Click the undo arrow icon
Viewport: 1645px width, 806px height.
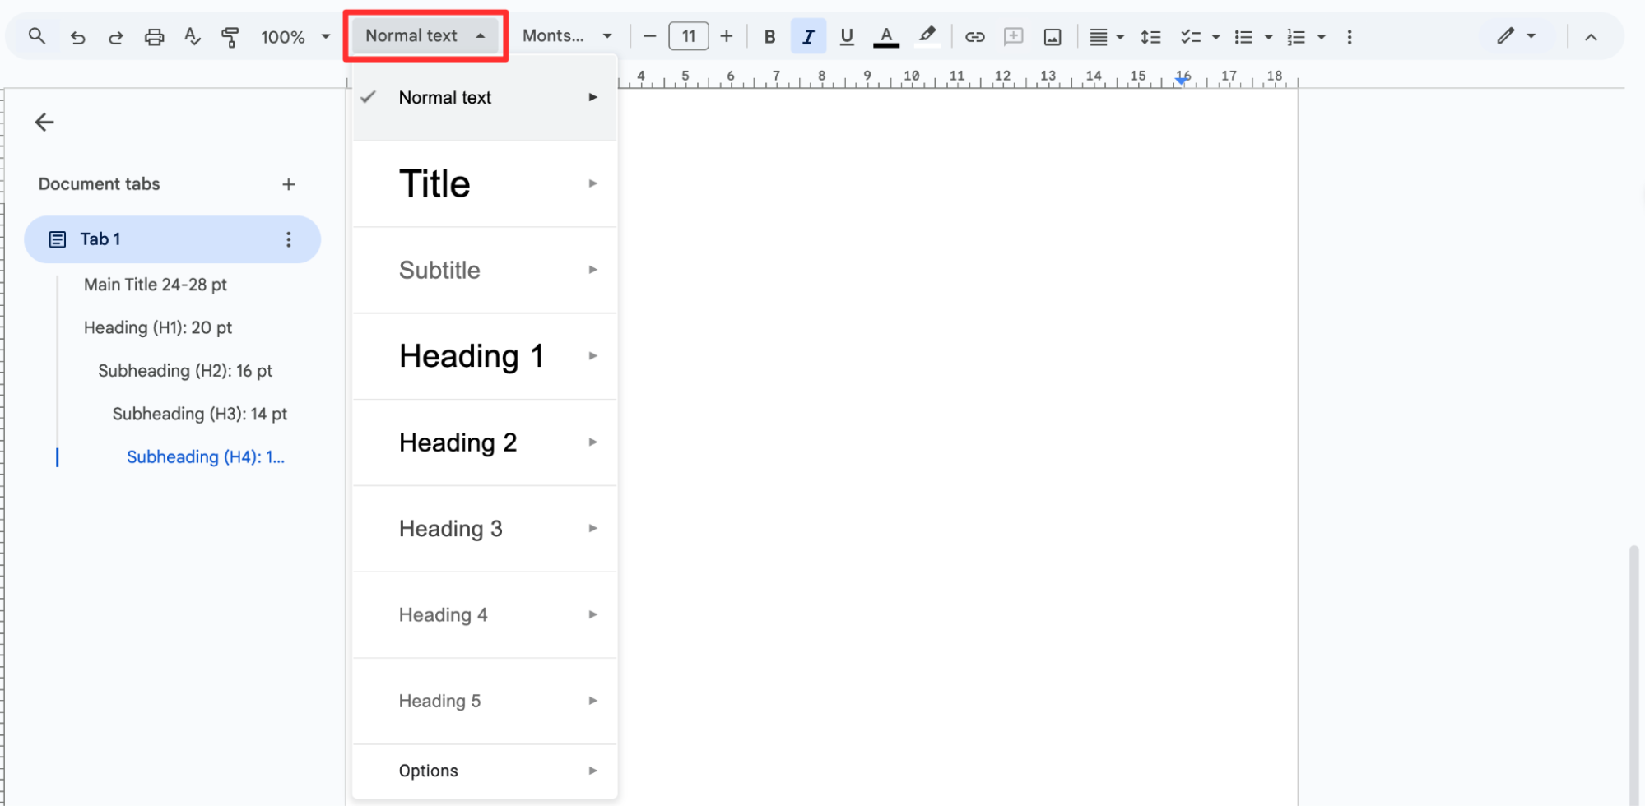78,37
